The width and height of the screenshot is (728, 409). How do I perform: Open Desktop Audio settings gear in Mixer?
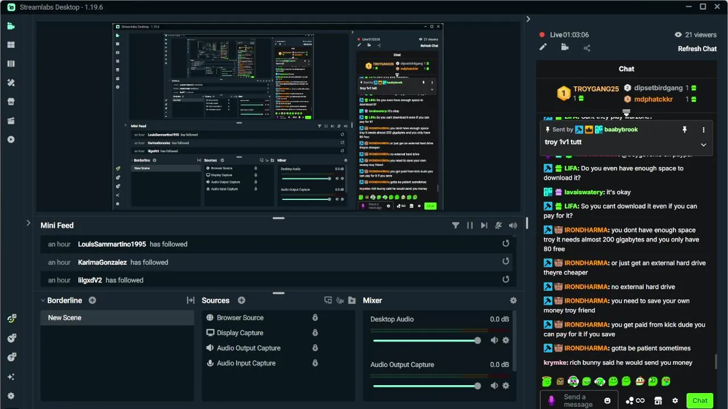click(x=506, y=340)
